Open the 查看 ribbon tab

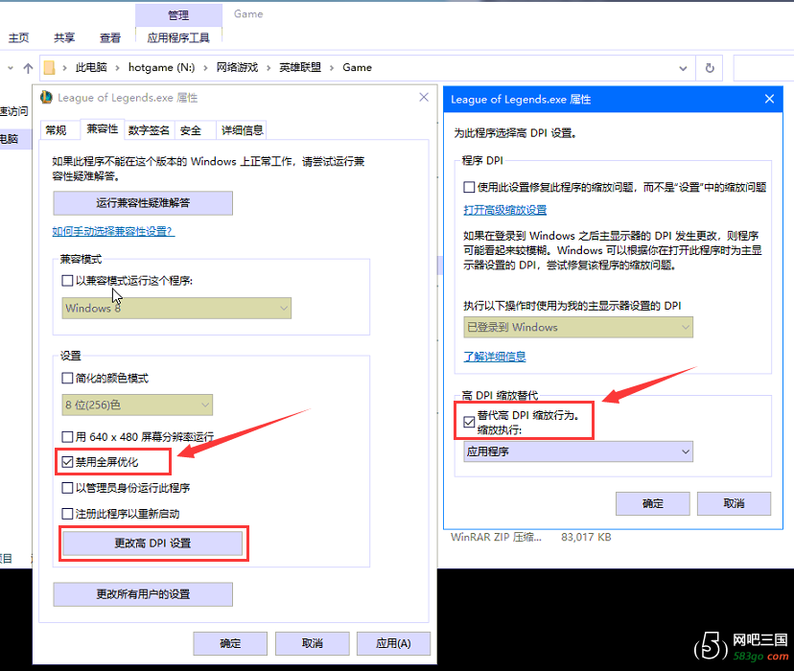tap(110, 37)
